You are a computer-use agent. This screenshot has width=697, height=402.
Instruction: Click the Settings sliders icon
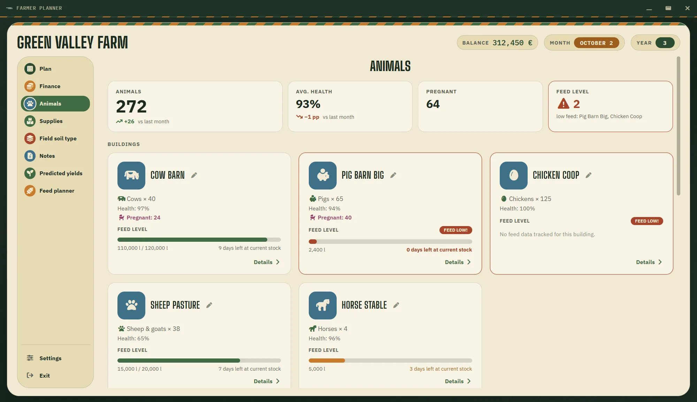30,358
